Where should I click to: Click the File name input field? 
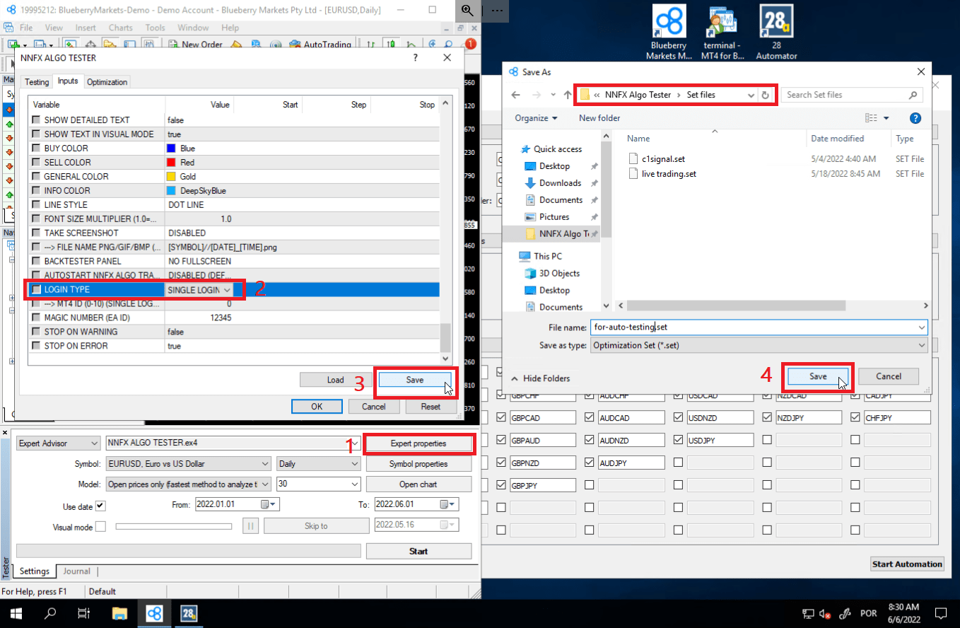pyautogui.click(x=759, y=327)
